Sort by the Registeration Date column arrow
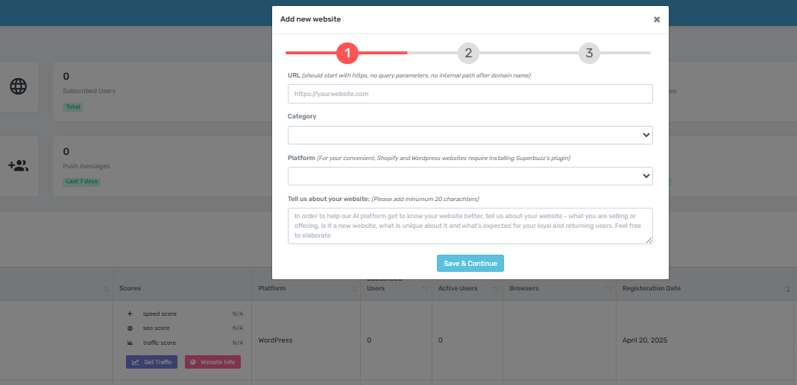Viewport: 797px width, 385px height. 787,288
